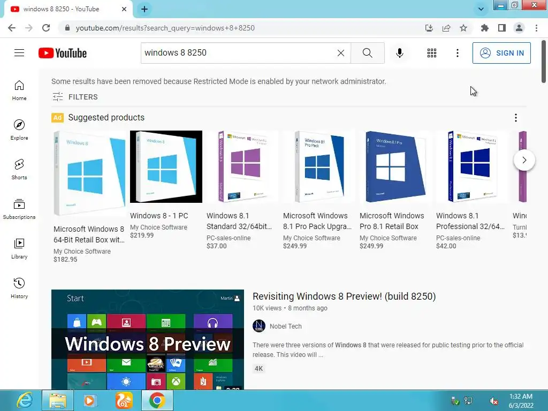Open YouTube settings three-dot menu
Viewport: 548px width, 411px height.
457,53
